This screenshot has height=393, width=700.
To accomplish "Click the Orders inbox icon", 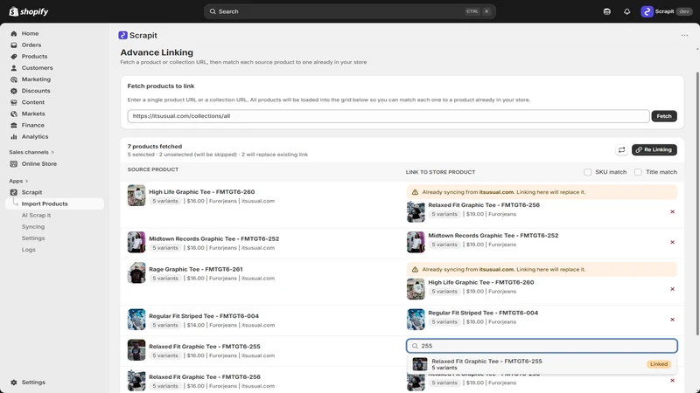I will click(x=14, y=45).
